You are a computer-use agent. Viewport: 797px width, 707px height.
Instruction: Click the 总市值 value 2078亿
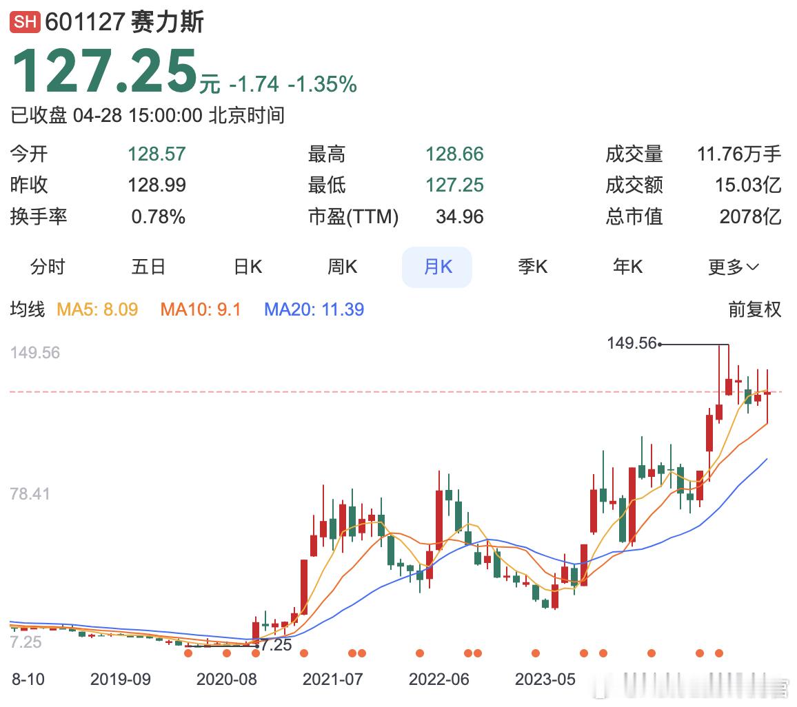click(750, 217)
